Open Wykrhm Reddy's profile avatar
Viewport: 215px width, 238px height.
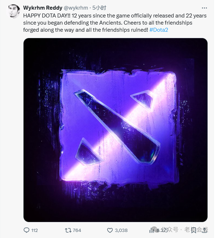(x=14, y=11)
